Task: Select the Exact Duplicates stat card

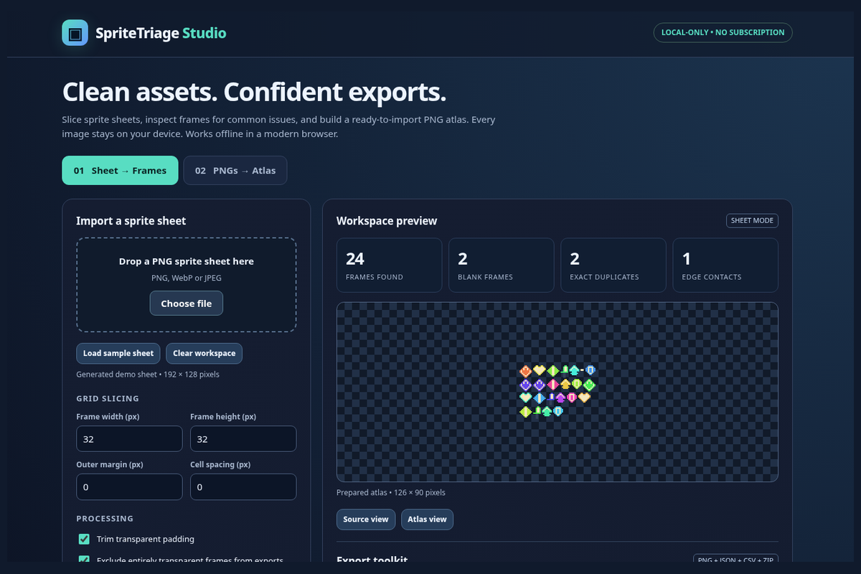Action: [613, 265]
